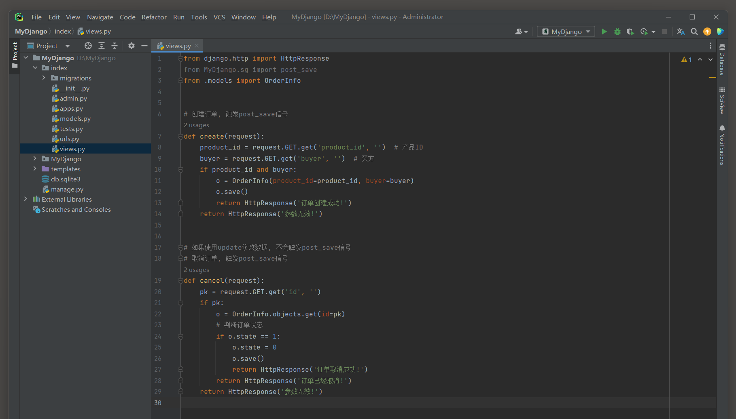Collapse the MyDjango root project folder

26,58
